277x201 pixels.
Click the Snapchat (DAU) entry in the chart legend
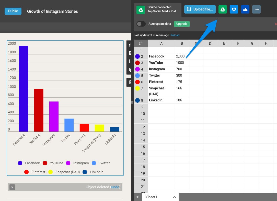(64, 172)
